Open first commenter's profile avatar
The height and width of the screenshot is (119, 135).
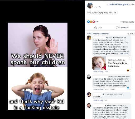89,38
